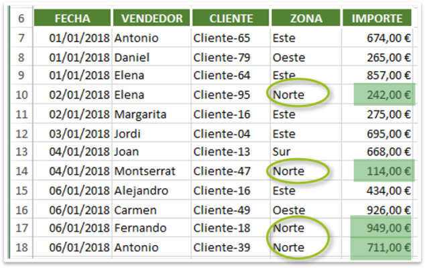Select row header number 14
The width and height of the screenshot is (425, 268).
pos(21,172)
